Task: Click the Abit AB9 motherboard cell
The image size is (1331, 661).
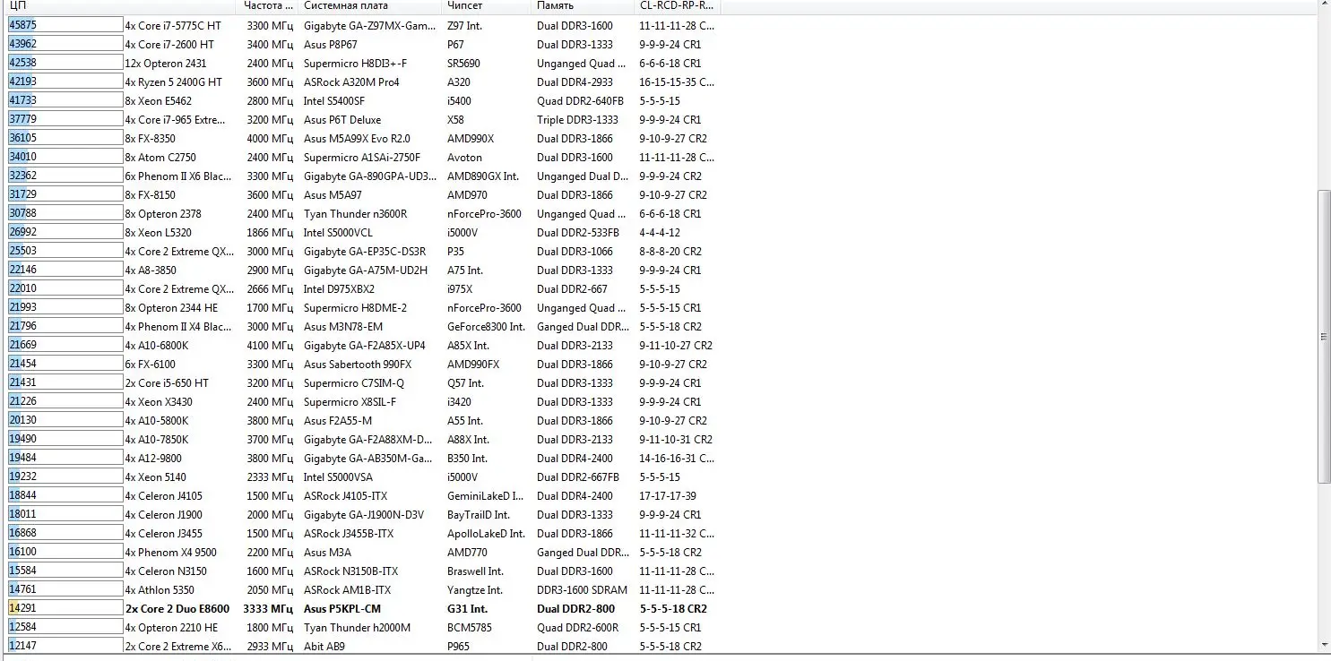Action: point(324,647)
